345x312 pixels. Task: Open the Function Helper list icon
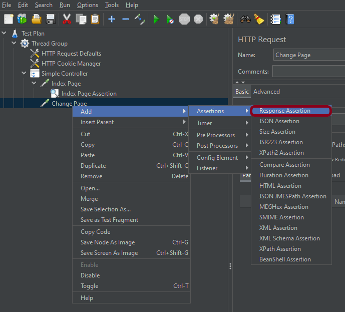(x=275, y=19)
